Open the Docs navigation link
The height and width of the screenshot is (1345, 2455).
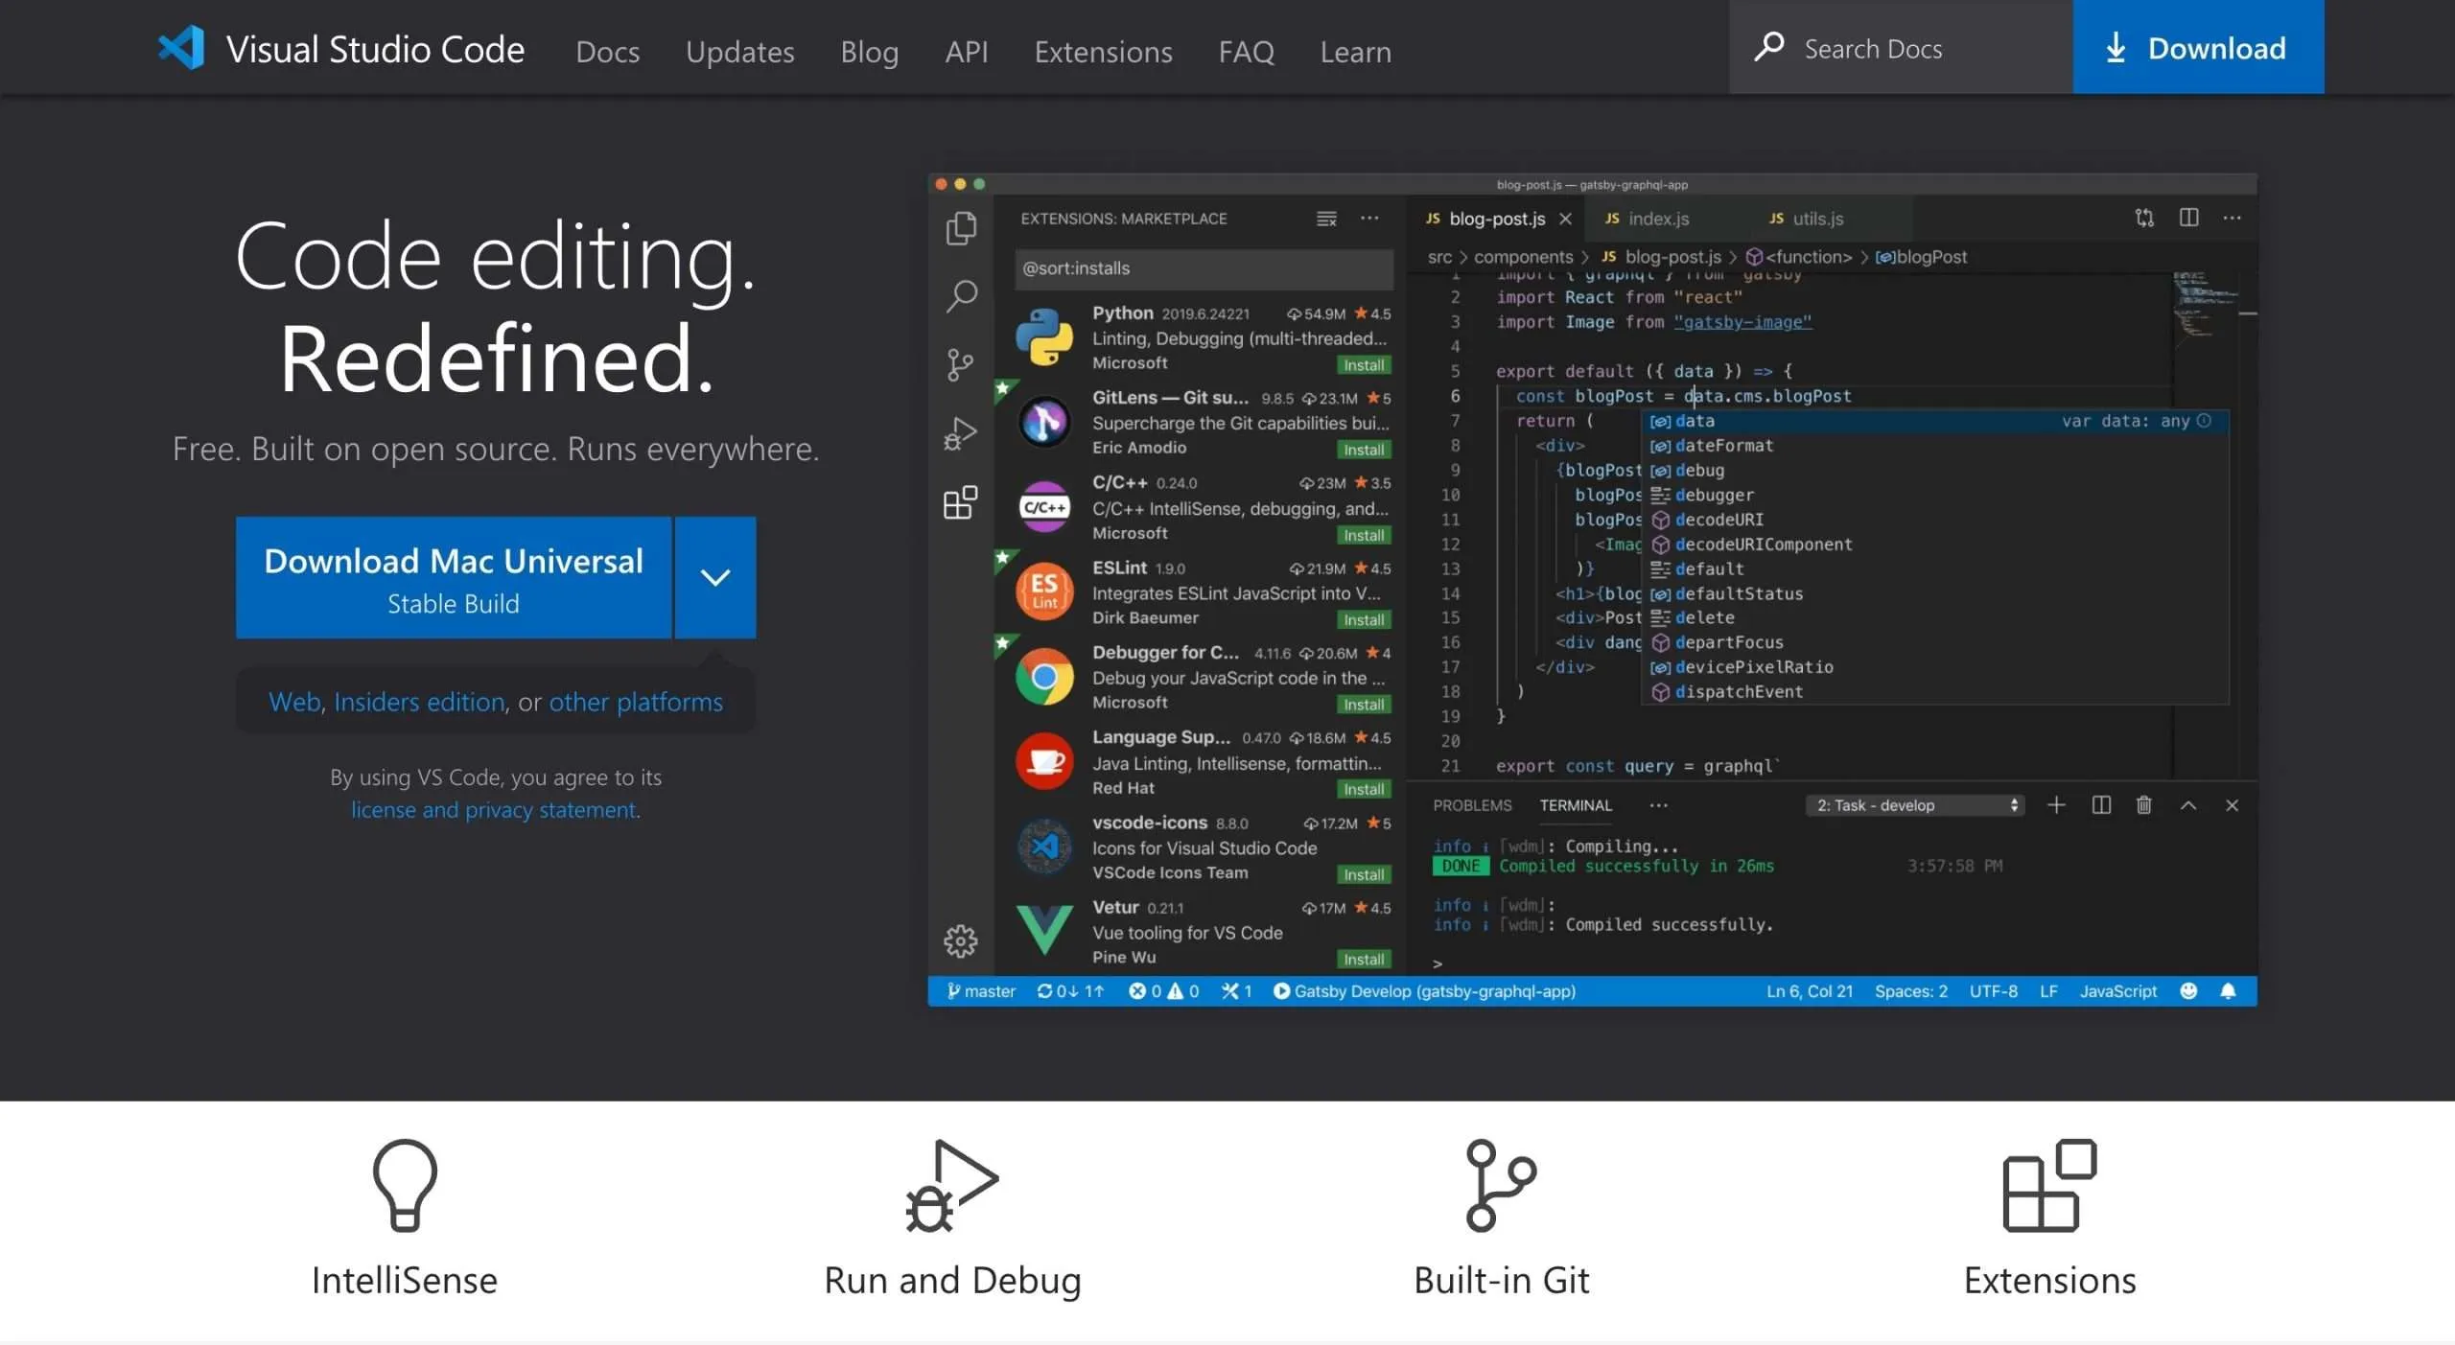[607, 51]
